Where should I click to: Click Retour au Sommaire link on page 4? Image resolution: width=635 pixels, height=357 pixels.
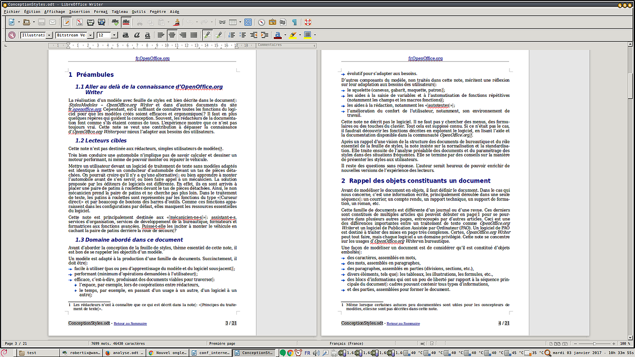click(403, 323)
